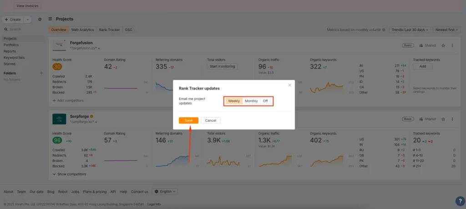This screenshot has width=466, height=209.
Task: Focus the sidebar Search field
Action: click(23, 30)
